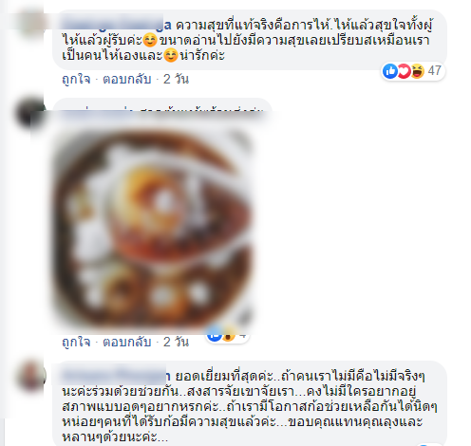Screen dimensions: 471x446
Task: Open the third commenter's profile picture
Action: (30, 376)
